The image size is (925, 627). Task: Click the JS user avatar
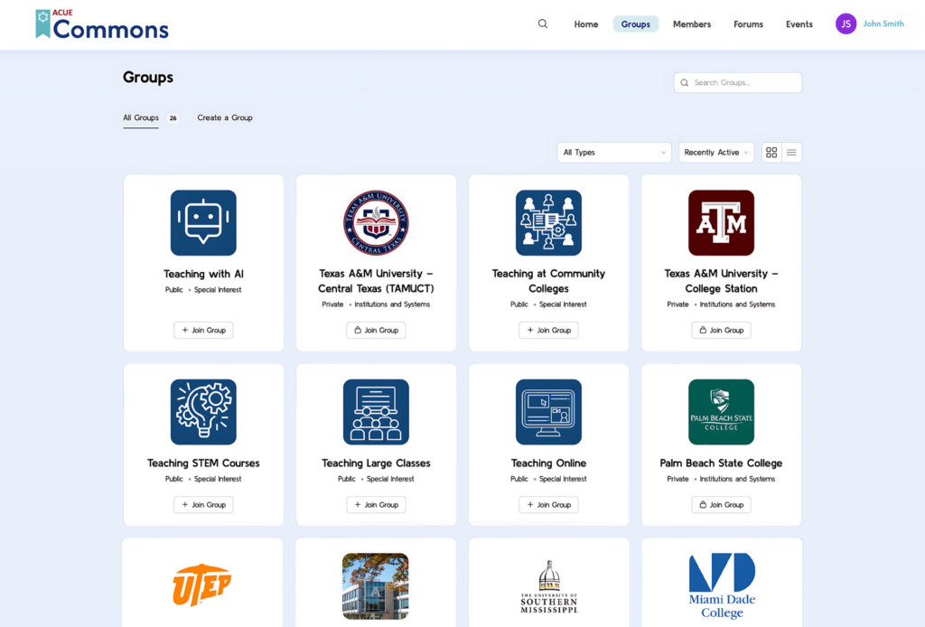pos(846,23)
